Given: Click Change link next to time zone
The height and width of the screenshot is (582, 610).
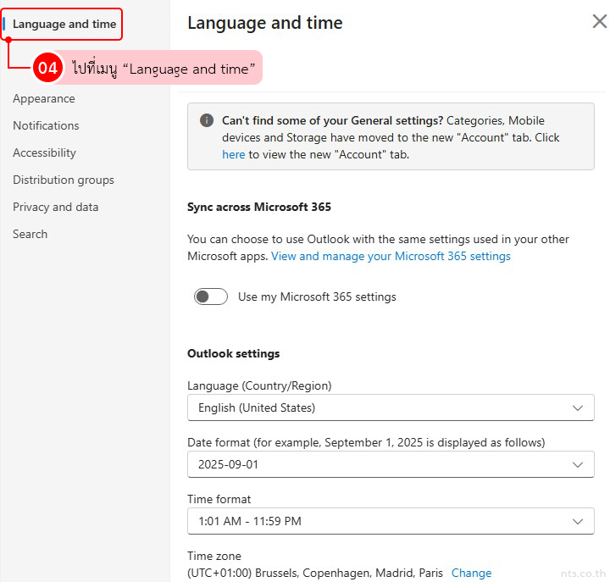Looking at the screenshot, I should tap(471, 573).
